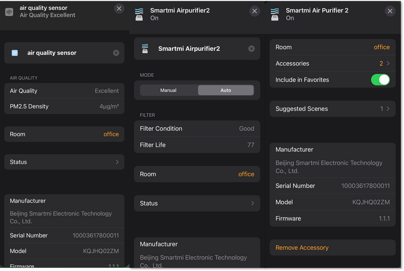Click the air quality sensor header icon
This screenshot has width=404, height=271.
click(x=9, y=12)
